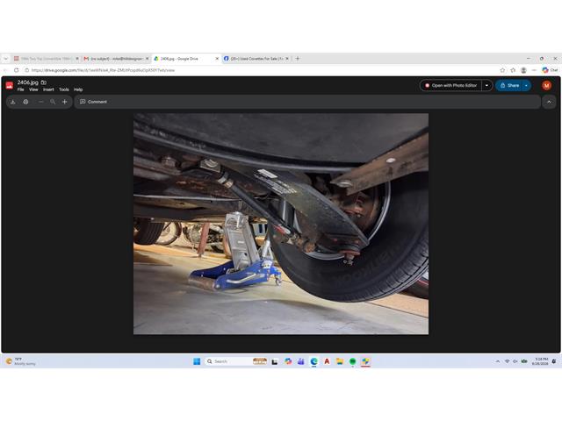The image size is (562, 421).
Task: Open the Tools menu
Action: point(64,89)
